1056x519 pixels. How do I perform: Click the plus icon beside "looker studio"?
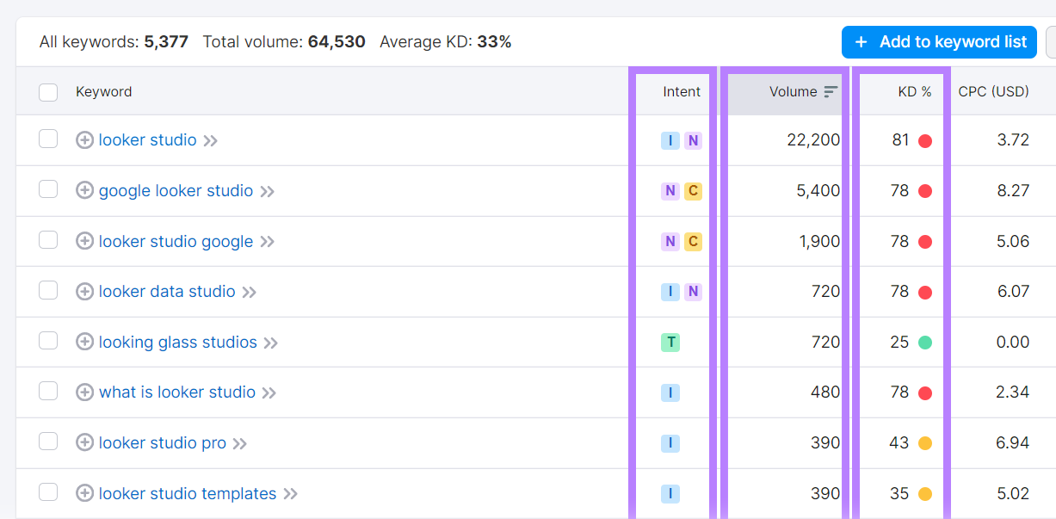(84, 139)
